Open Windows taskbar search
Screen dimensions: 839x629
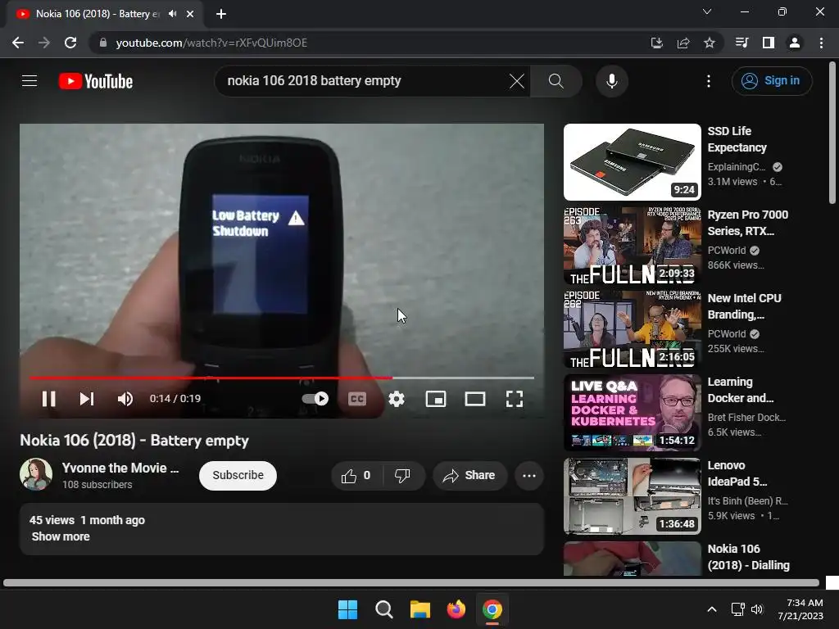[x=383, y=609]
